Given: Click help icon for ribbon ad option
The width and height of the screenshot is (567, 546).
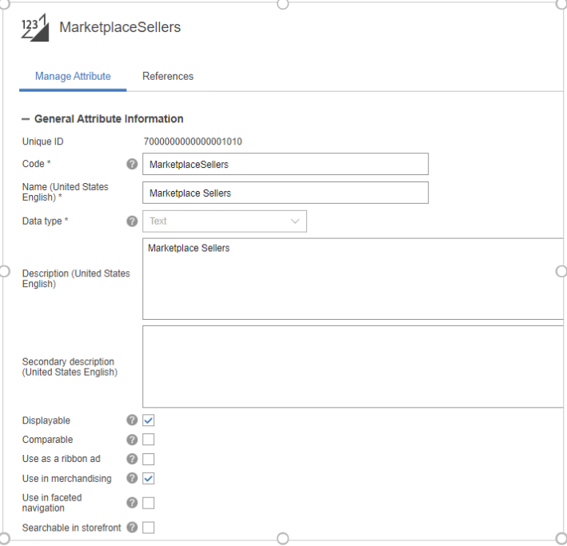Looking at the screenshot, I should [x=133, y=459].
